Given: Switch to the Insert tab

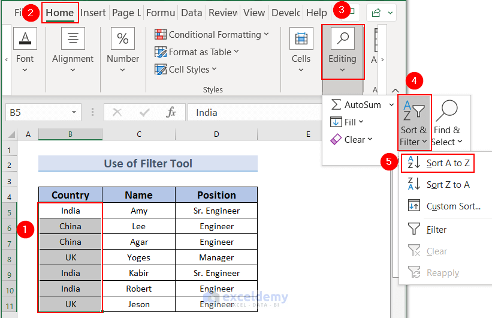Looking at the screenshot, I should pos(93,13).
